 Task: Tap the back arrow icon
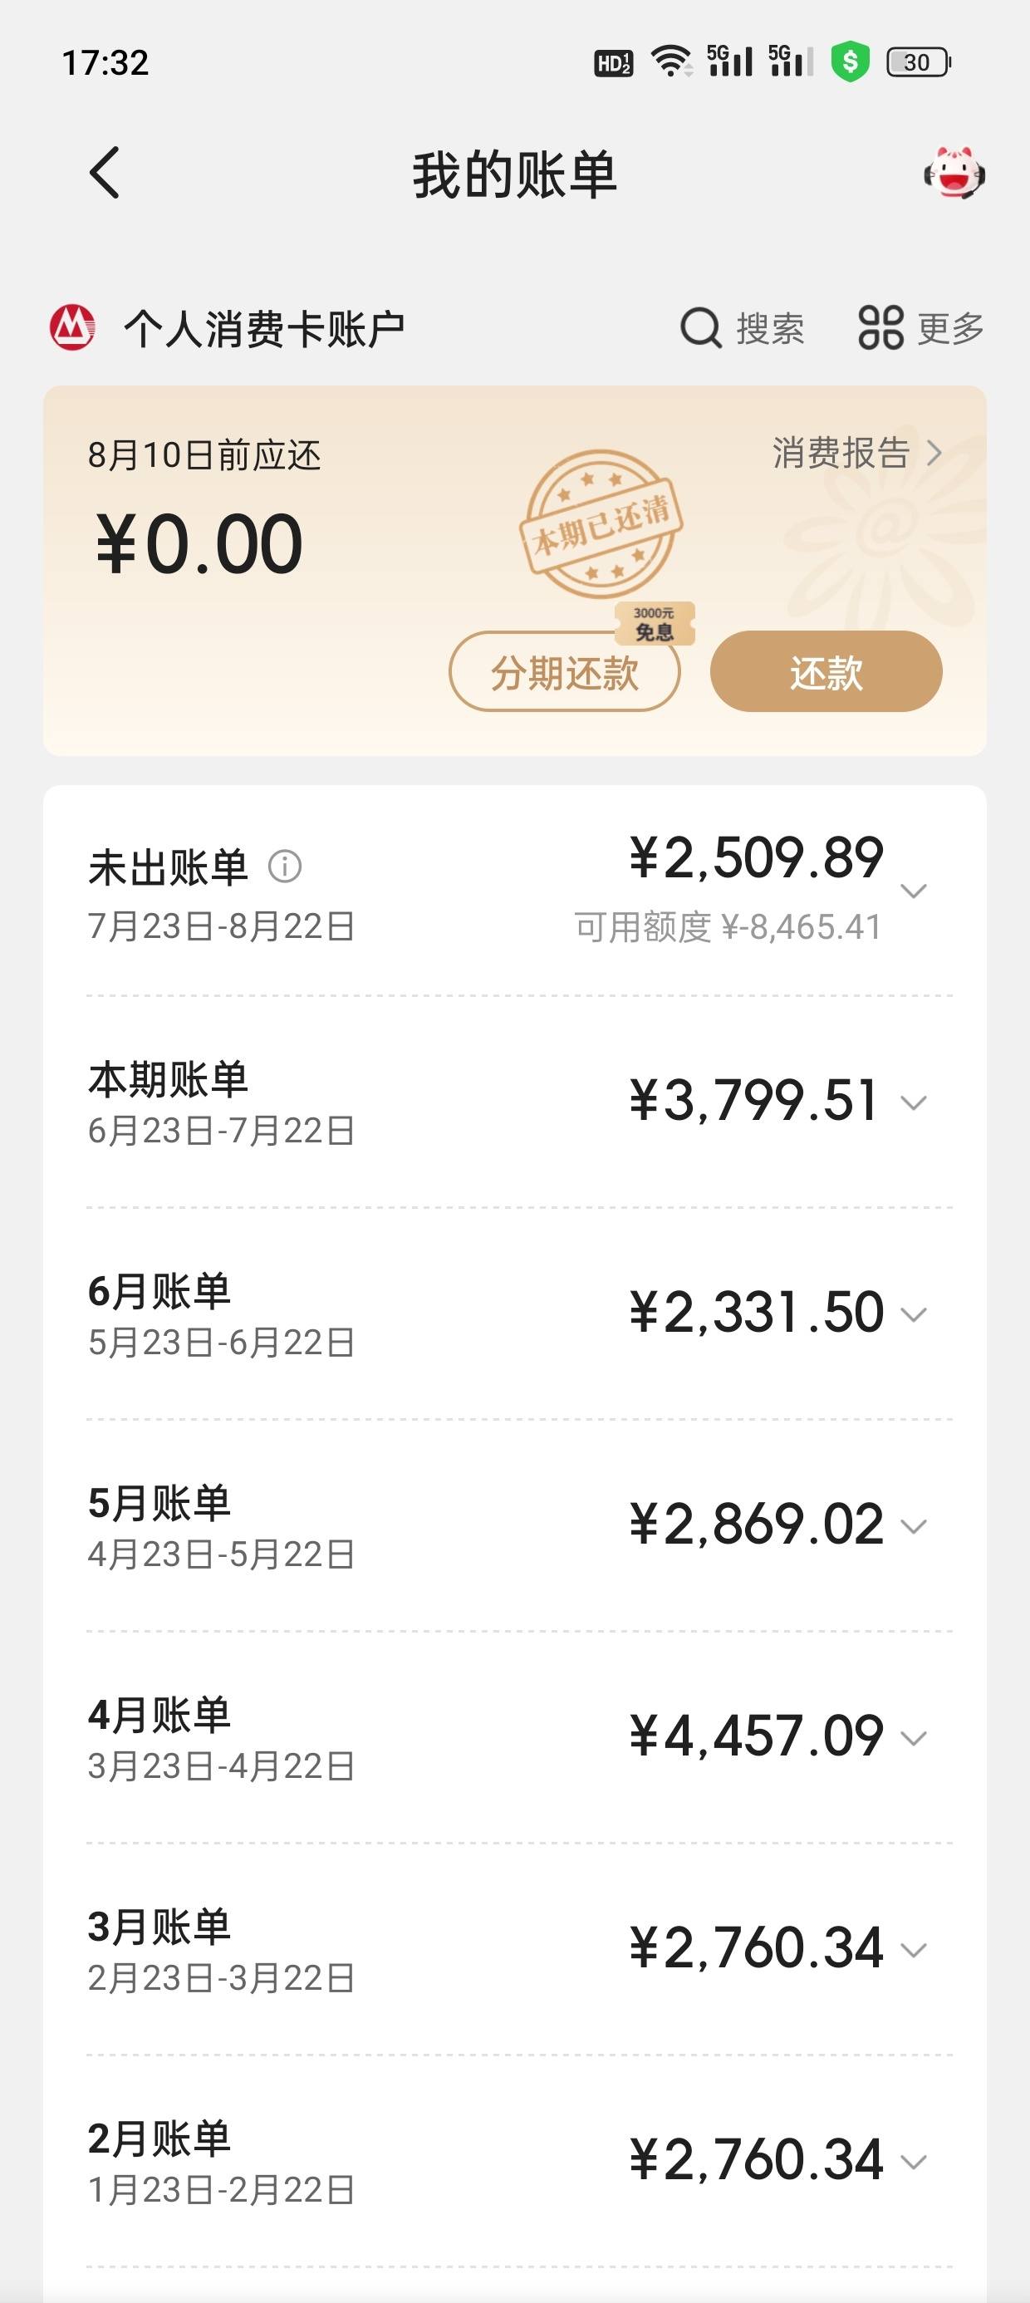click(x=105, y=173)
